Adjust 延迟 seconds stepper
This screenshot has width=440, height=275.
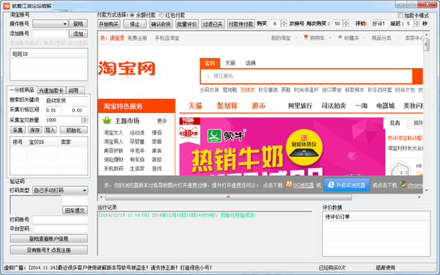click(x=417, y=24)
